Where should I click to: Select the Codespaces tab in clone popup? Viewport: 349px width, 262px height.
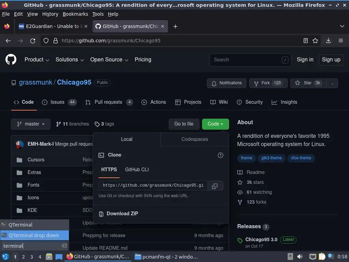pos(195,140)
